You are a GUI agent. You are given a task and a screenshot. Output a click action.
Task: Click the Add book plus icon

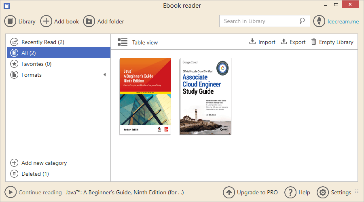tap(46, 21)
